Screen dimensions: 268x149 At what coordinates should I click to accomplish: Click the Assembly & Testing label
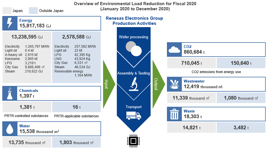point(134,73)
